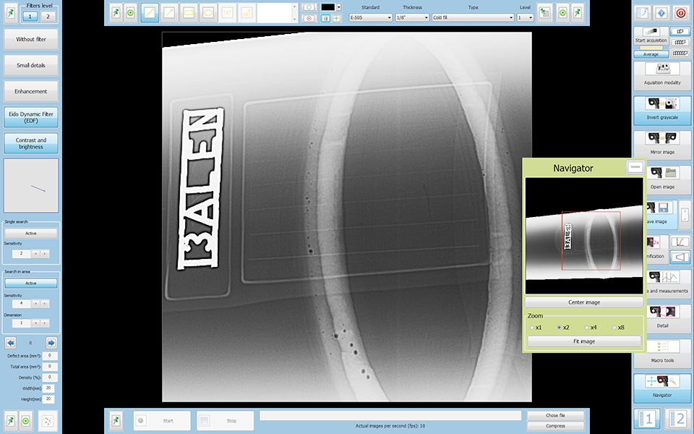The image size is (694, 434).
Task: Click the Height(mm) input field
Action: point(48,399)
